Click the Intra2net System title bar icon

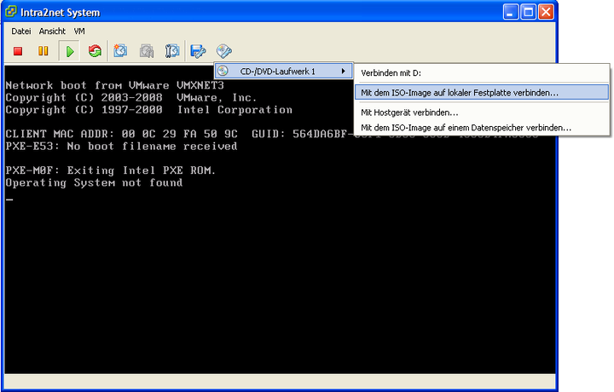11,12
